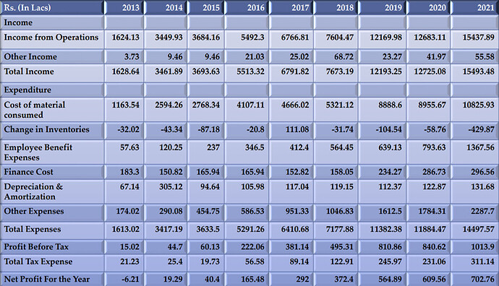499x286 pixels.
Task: Select the 2017 column header
Action: coord(291,8)
